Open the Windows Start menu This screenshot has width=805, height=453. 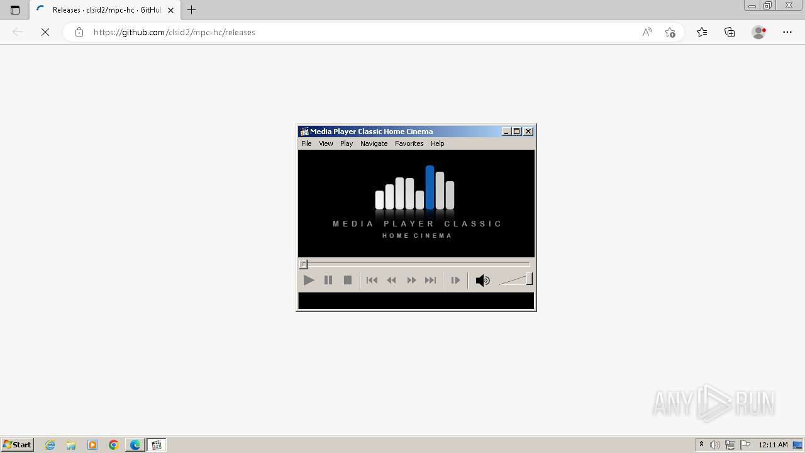pyautogui.click(x=17, y=445)
